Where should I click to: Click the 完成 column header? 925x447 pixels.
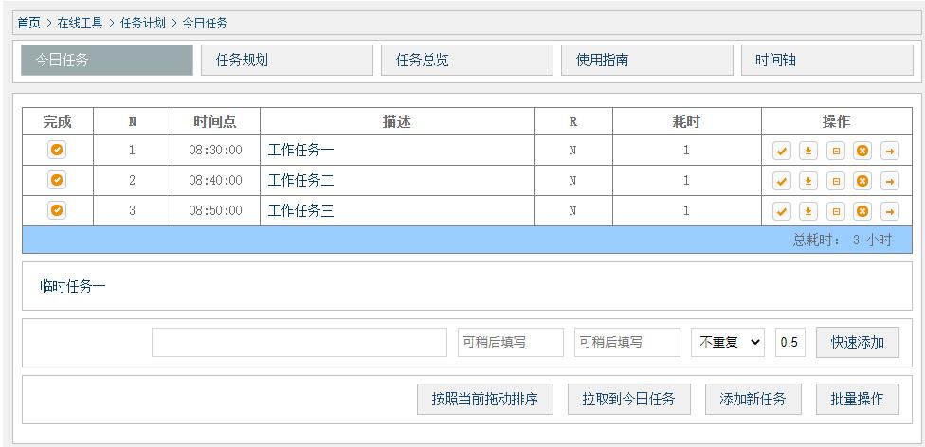point(57,121)
